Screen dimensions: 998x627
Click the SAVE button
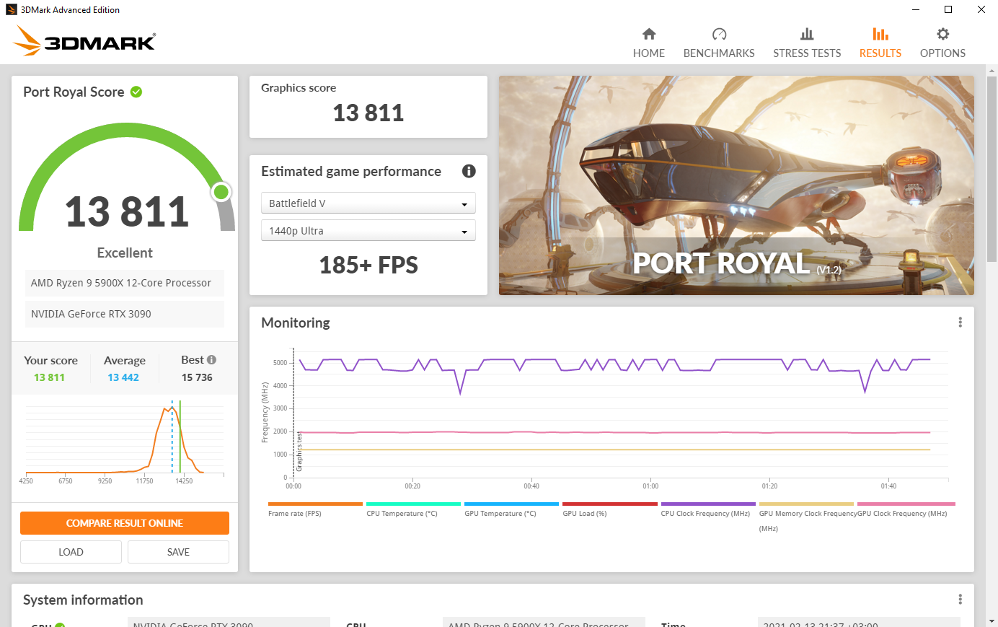178,552
